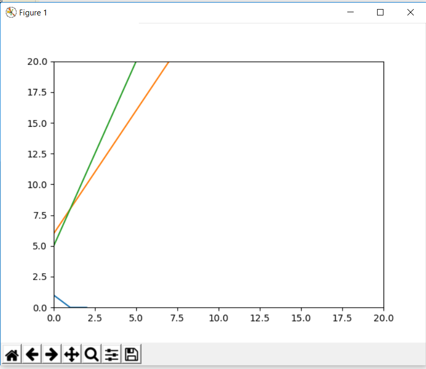This screenshot has width=426, height=369.
Task: Click the Figure 1 title text
Action: click(x=33, y=13)
